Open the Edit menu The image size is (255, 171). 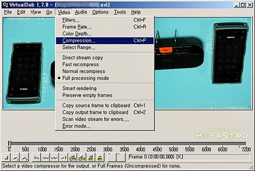point(21,12)
